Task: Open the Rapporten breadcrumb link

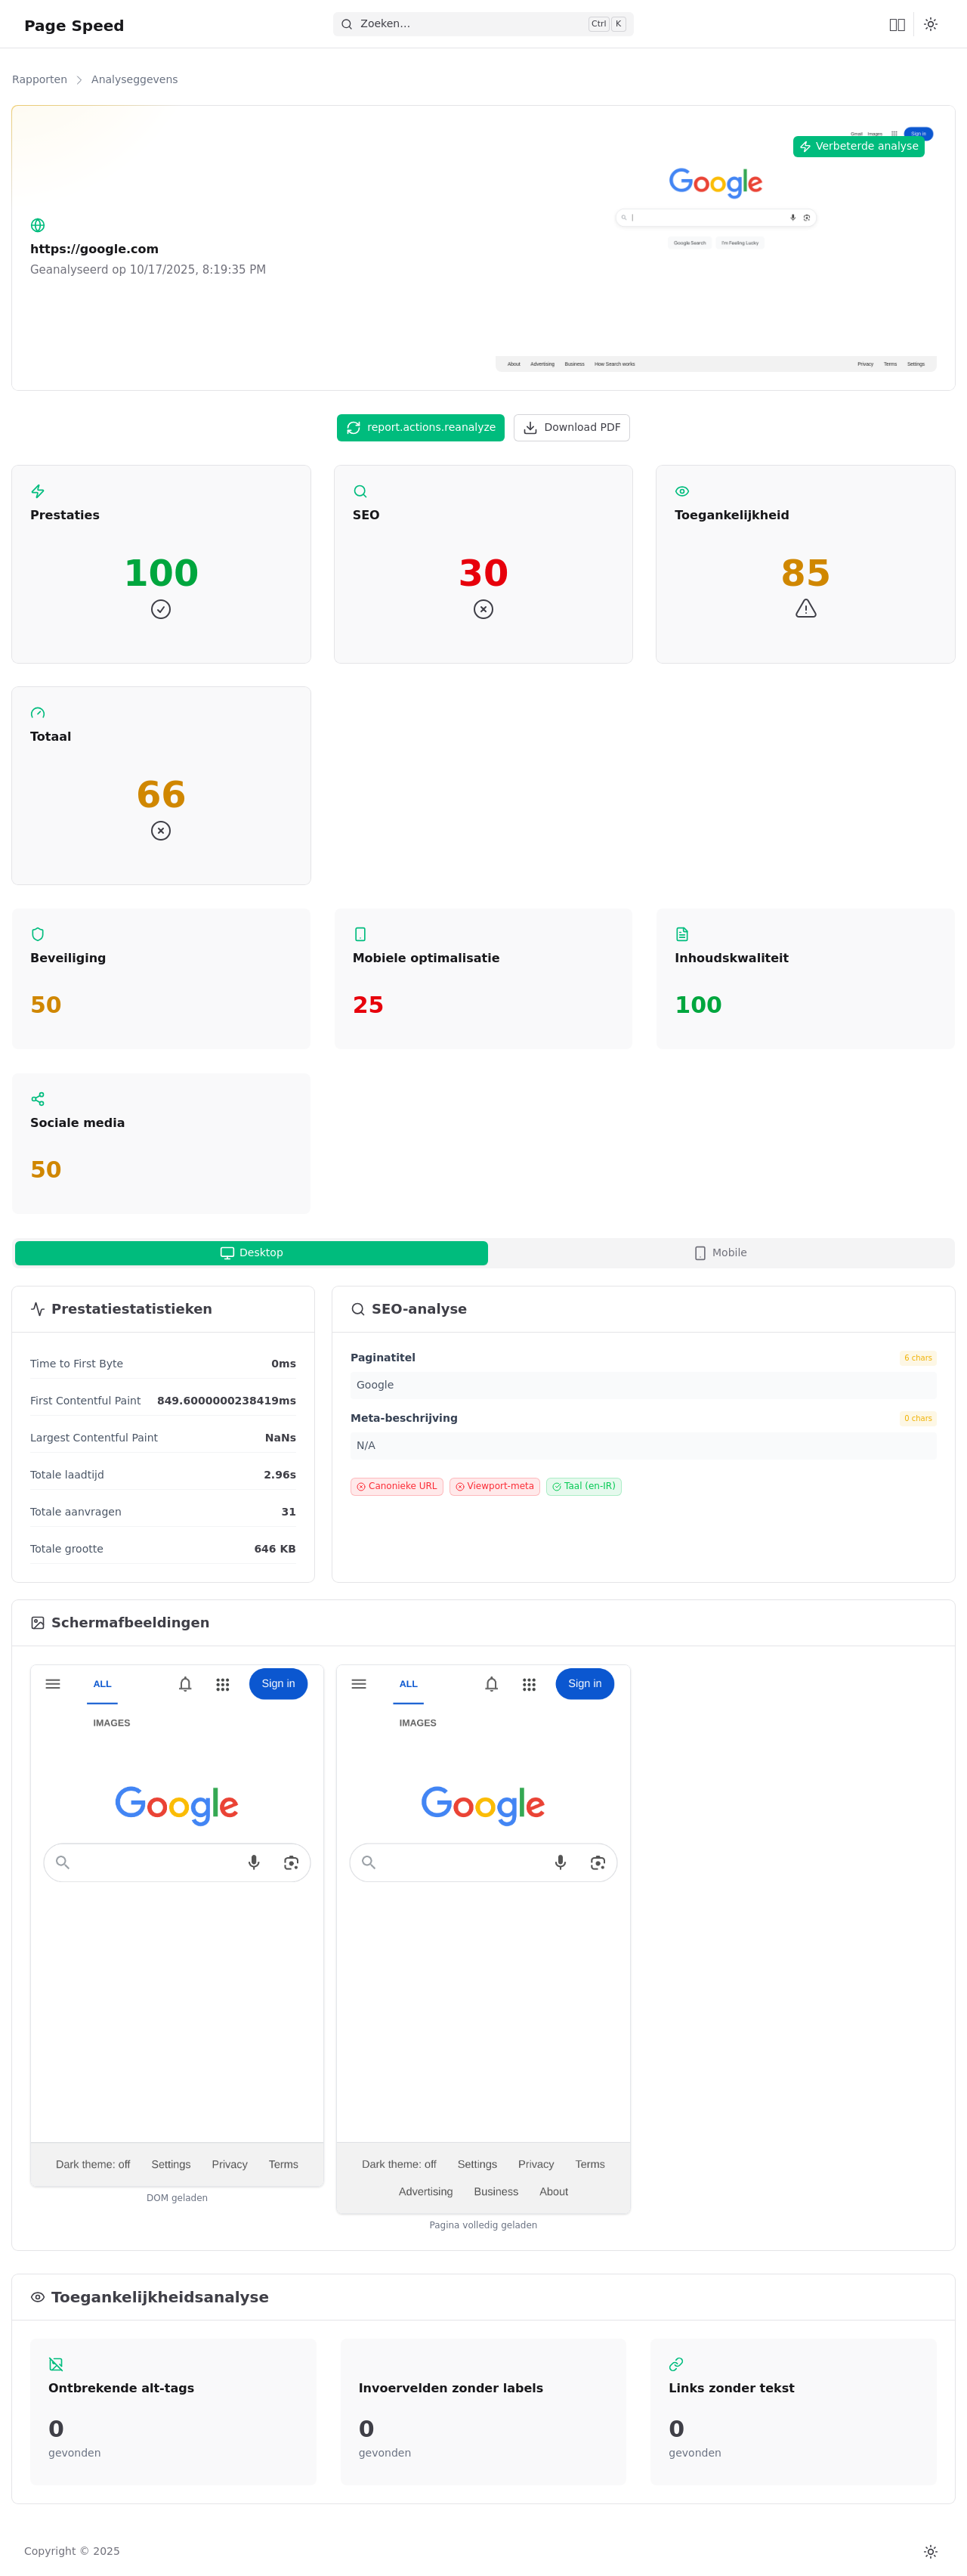Action: 40,80
